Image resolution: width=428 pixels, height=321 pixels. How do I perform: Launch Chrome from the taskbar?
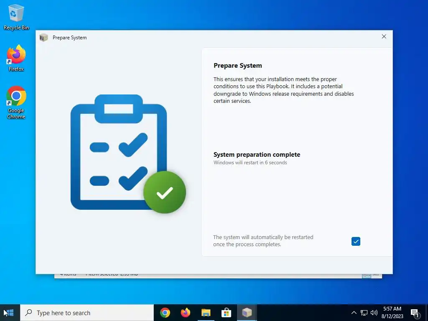pos(165,313)
